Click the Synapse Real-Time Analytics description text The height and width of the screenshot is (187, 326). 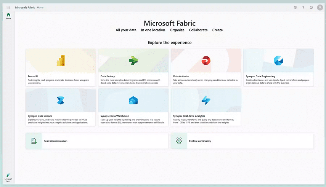coord(204,121)
